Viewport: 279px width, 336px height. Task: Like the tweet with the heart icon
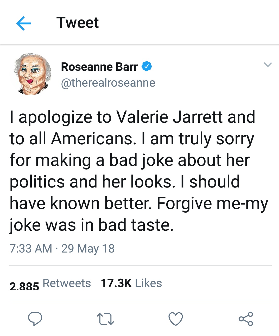pyautogui.click(x=176, y=319)
